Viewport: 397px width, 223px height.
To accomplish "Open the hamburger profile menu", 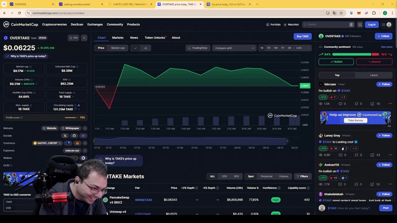I will click(x=386, y=24).
